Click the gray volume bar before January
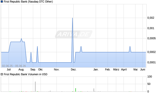Image resolution: width=157 pixels, height=94 pixels. click(94, 90)
